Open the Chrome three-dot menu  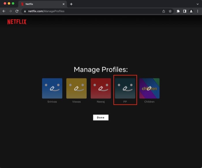(x=198, y=11)
